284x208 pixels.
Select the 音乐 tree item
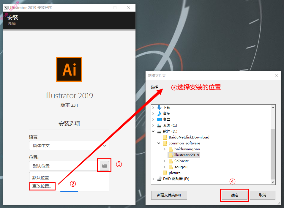tap(167, 114)
